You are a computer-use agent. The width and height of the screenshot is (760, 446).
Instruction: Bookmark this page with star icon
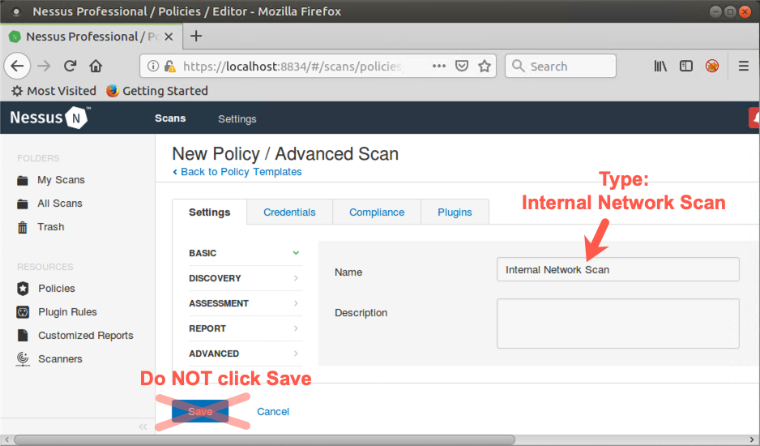click(x=485, y=66)
